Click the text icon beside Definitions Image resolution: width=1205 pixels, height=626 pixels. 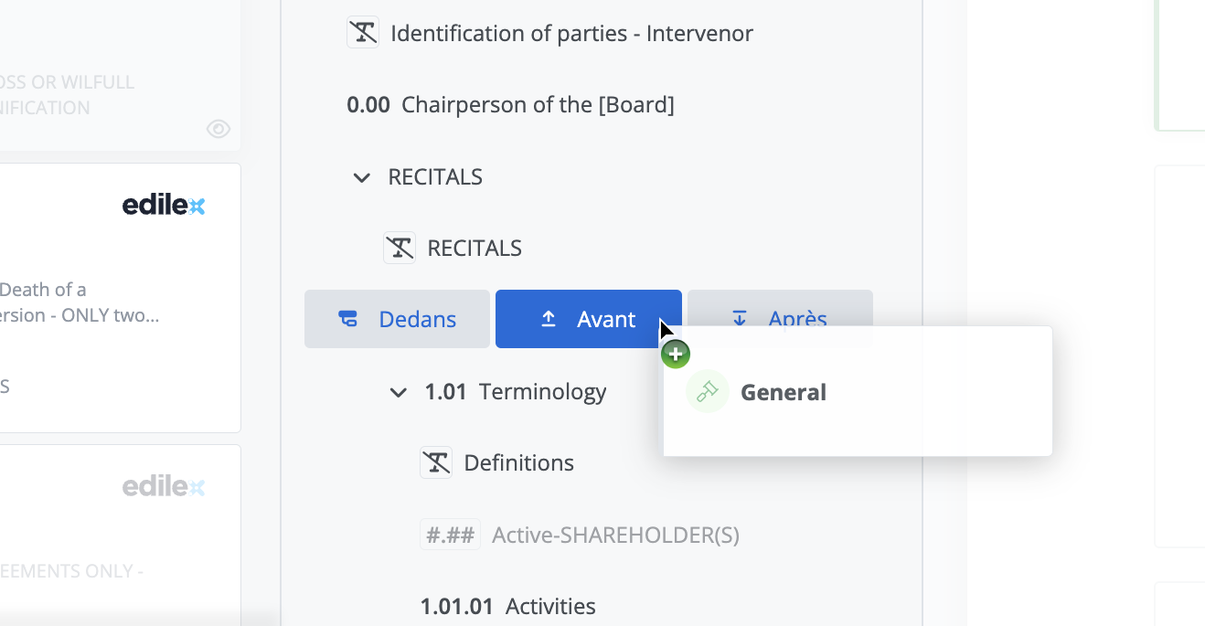click(436, 462)
